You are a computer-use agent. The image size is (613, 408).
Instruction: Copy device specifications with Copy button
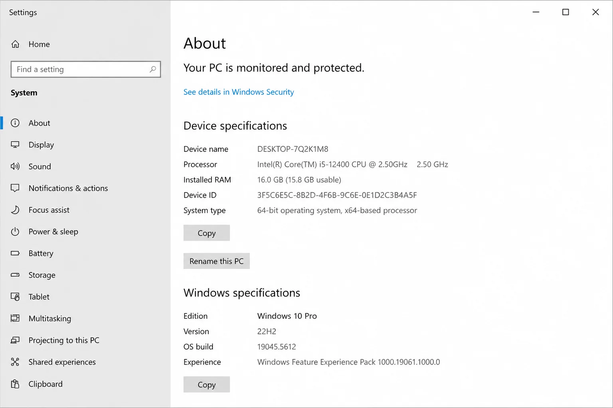(207, 233)
